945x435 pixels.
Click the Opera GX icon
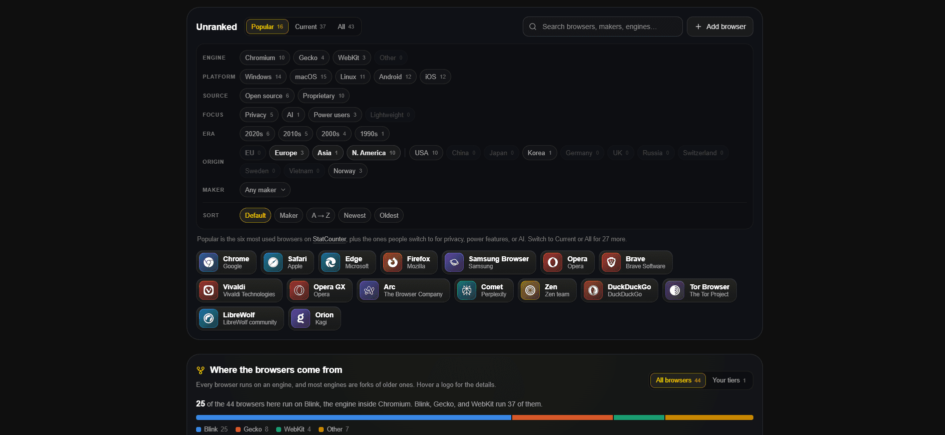click(299, 290)
